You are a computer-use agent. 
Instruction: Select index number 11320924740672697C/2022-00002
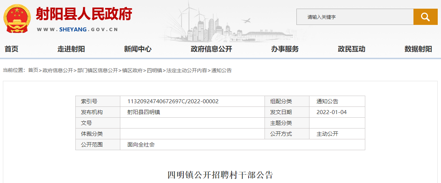click(x=173, y=101)
